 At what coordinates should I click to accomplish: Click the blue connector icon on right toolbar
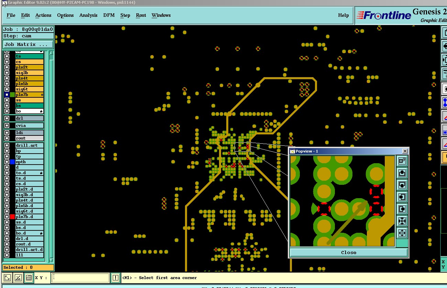[x=444, y=103]
